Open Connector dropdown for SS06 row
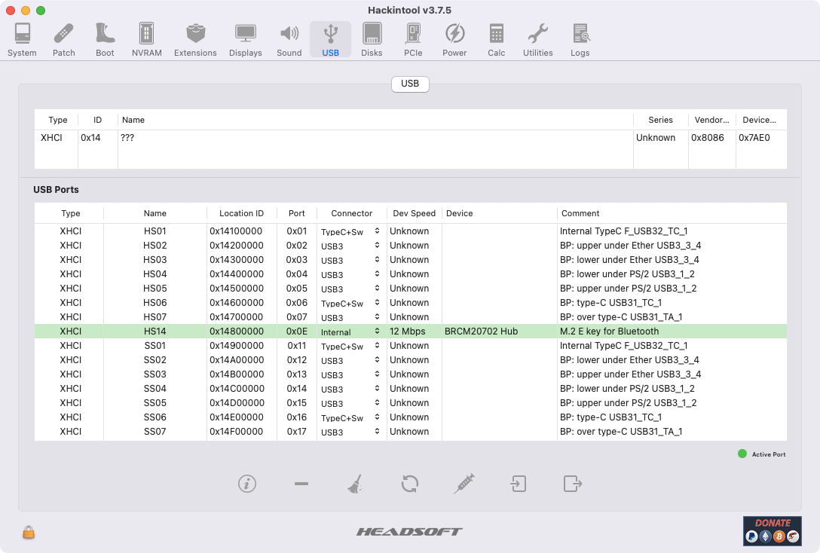 [350, 417]
